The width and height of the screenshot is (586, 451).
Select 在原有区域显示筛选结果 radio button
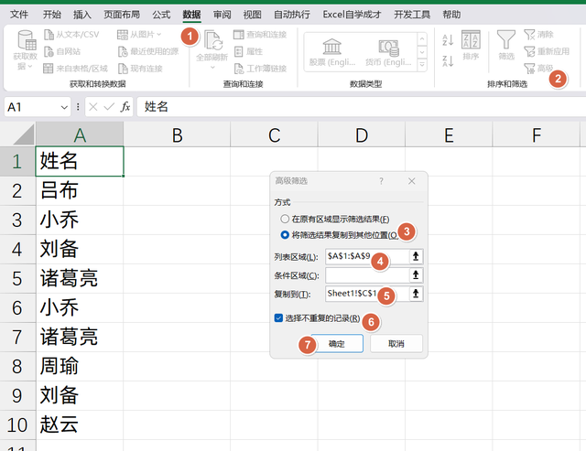(x=285, y=219)
